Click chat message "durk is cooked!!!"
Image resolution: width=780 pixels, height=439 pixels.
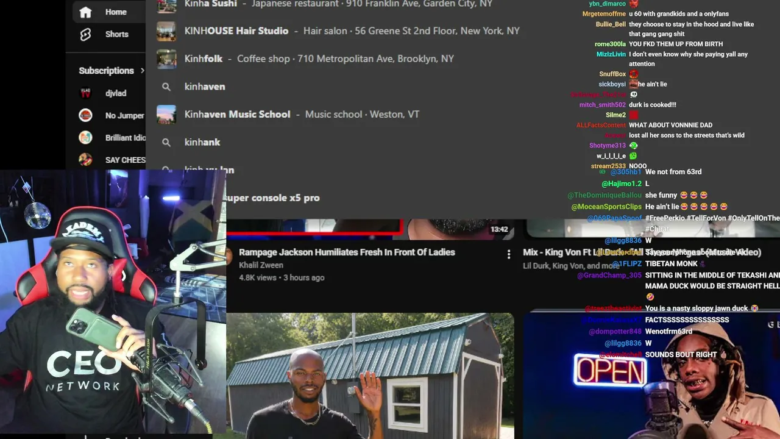653,105
